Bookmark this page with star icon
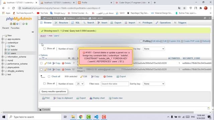Viewport: 214px width, 120px height. 184,8
